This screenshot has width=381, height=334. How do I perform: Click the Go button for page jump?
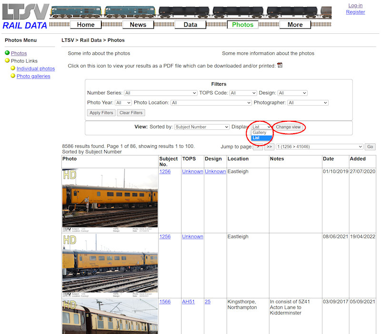370,147
